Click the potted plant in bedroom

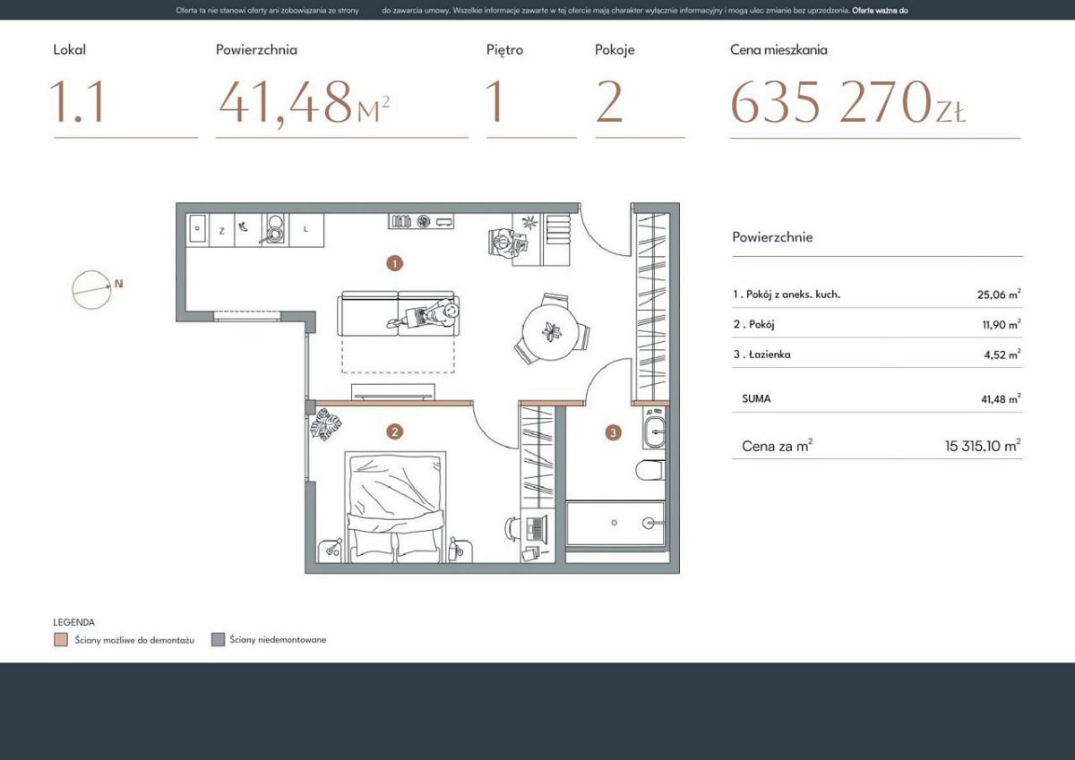coord(326,424)
